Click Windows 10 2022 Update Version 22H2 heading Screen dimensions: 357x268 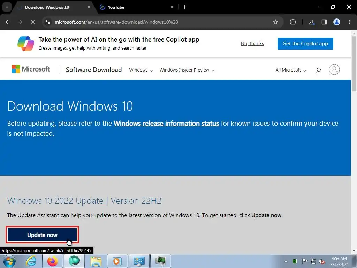pyautogui.click(x=84, y=201)
